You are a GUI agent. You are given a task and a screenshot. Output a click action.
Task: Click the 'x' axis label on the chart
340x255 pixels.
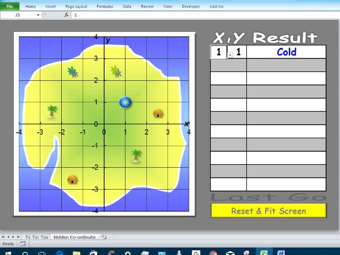187,124
